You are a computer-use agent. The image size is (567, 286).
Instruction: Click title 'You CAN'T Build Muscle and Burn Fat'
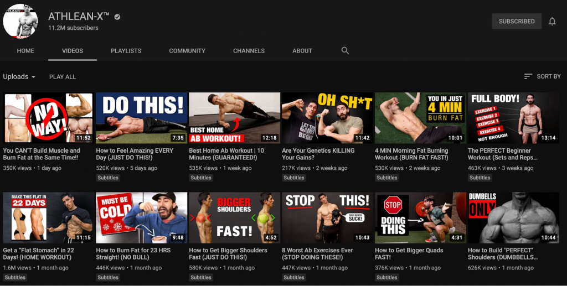pos(42,154)
